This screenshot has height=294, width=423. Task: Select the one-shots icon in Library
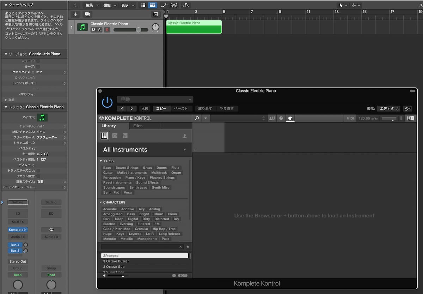tap(125, 136)
